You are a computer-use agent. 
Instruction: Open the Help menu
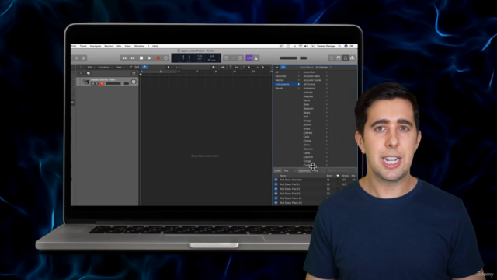[x=155, y=47]
